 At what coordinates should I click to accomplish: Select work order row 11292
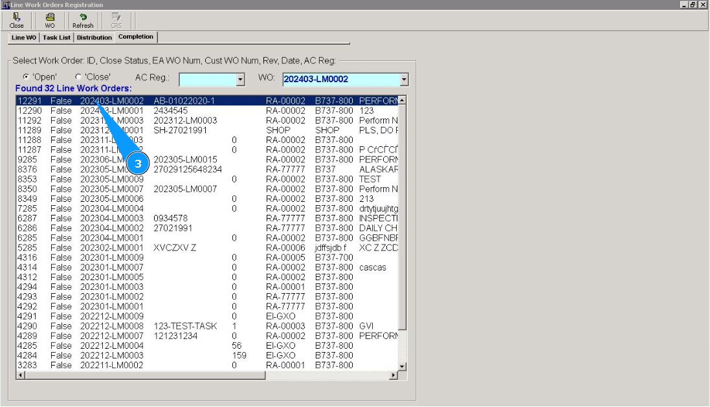point(207,121)
